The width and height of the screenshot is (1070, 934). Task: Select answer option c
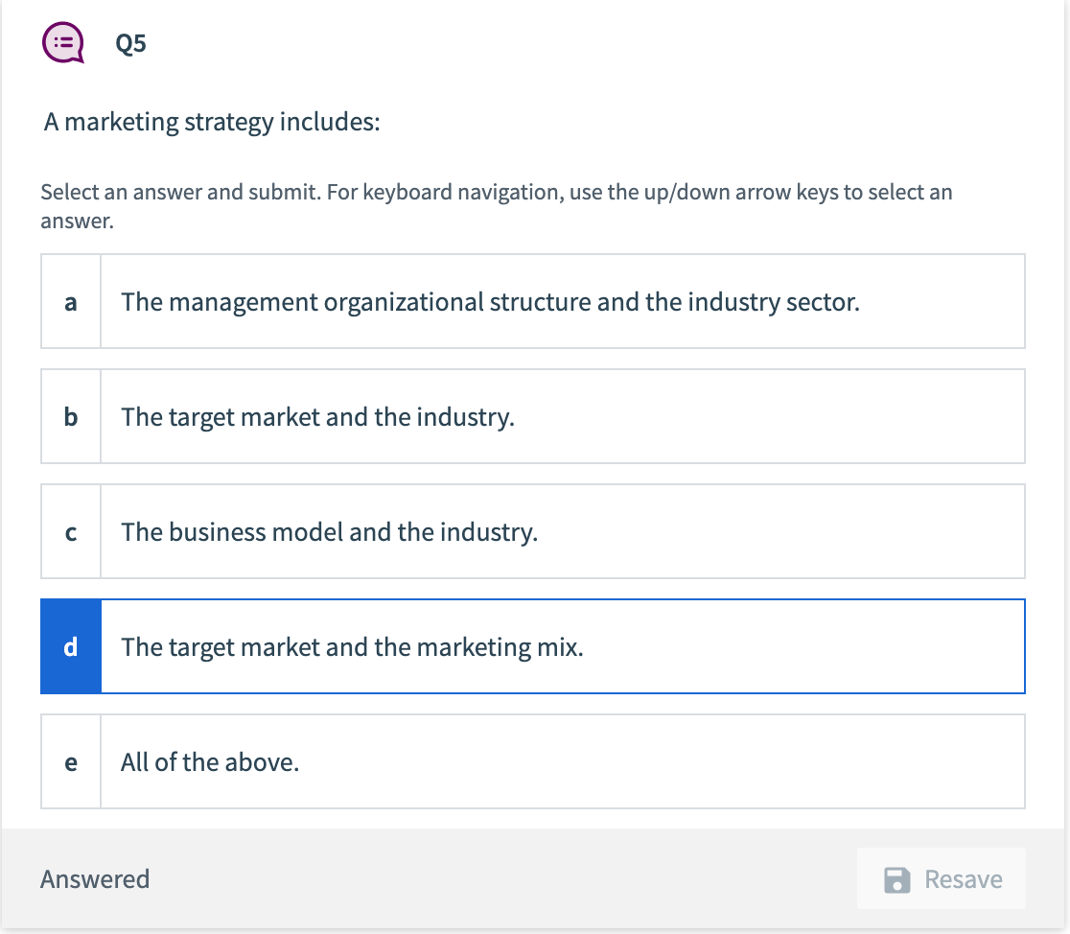pos(533,531)
